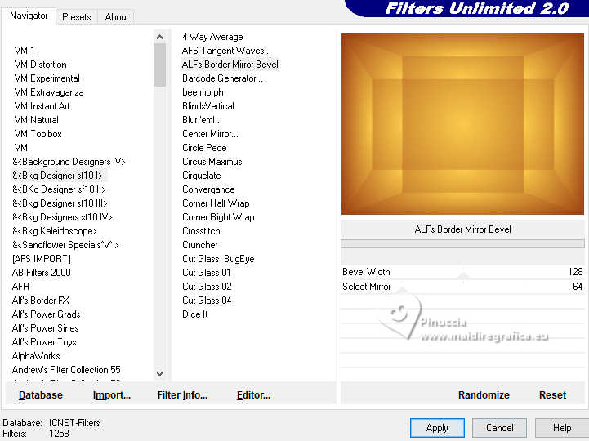The width and height of the screenshot is (589, 441).
Task: Adjust the Select Mirror slider
Action: (402, 291)
